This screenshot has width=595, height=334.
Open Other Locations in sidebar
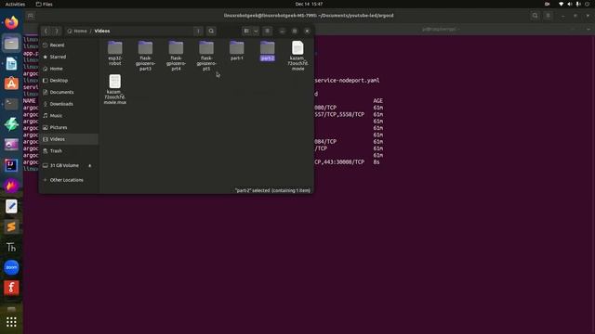69,180
